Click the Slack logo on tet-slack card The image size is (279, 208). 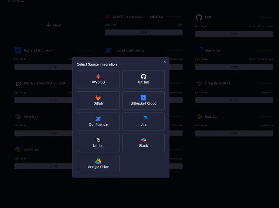[18, 116]
